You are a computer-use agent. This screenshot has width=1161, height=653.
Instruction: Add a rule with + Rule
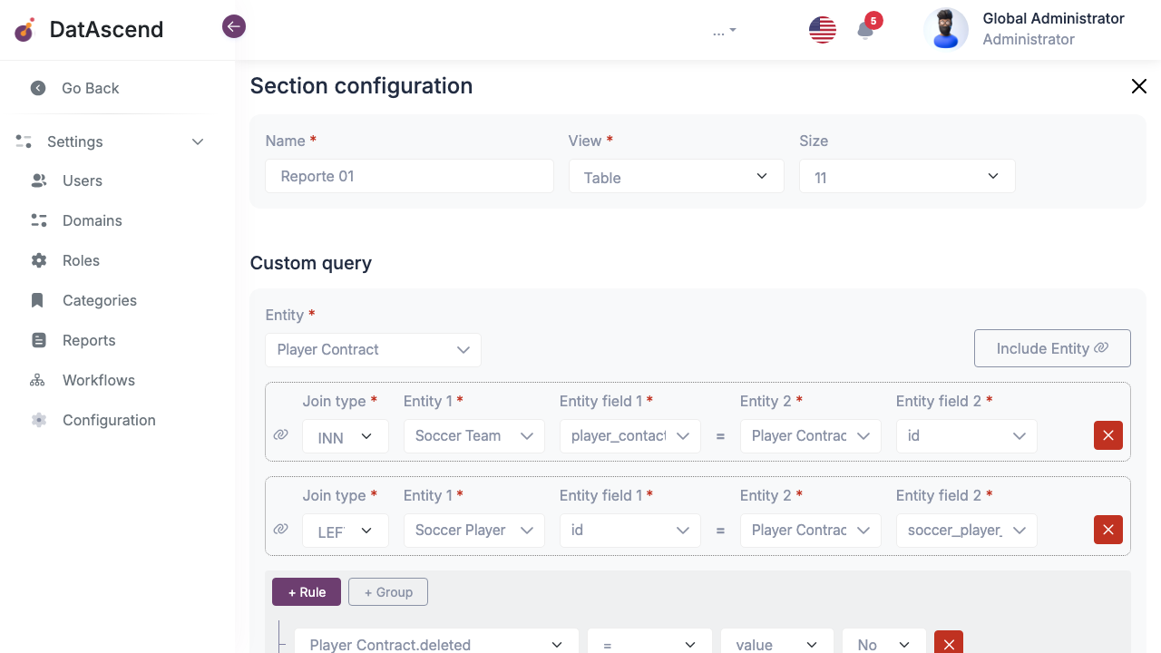[307, 592]
